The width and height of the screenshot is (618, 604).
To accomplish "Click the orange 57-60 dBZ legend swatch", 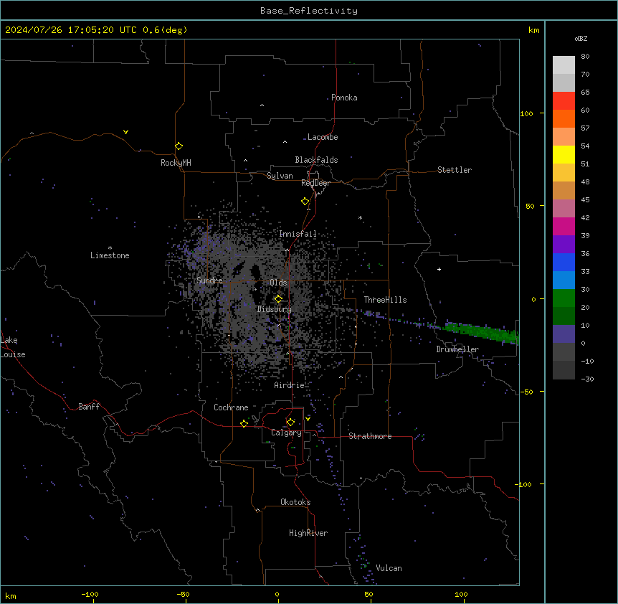I will [x=564, y=119].
